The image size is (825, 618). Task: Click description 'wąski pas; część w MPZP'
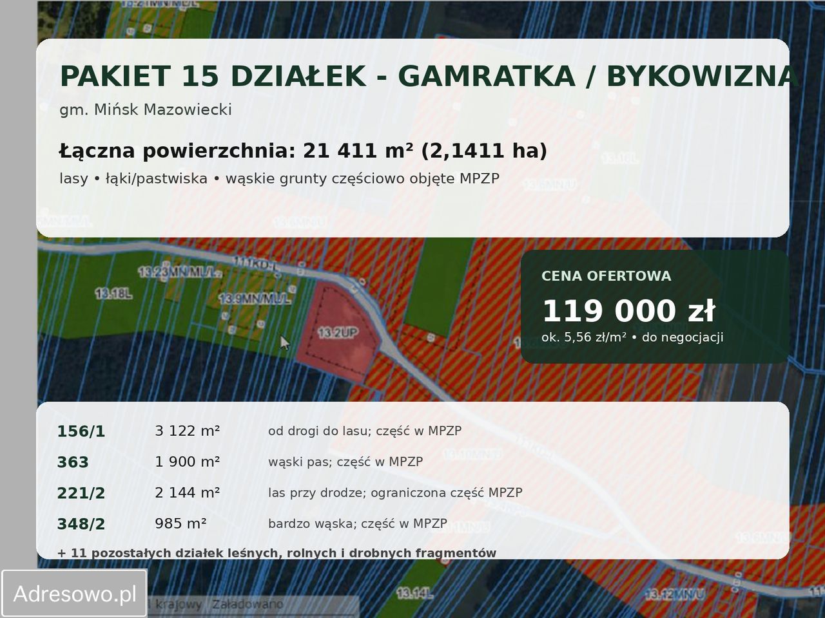coord(345,462)
